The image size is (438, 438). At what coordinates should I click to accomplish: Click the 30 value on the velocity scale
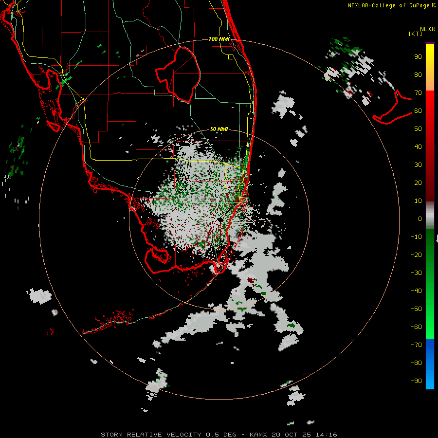pyautogui.click(x=418, y=165)
